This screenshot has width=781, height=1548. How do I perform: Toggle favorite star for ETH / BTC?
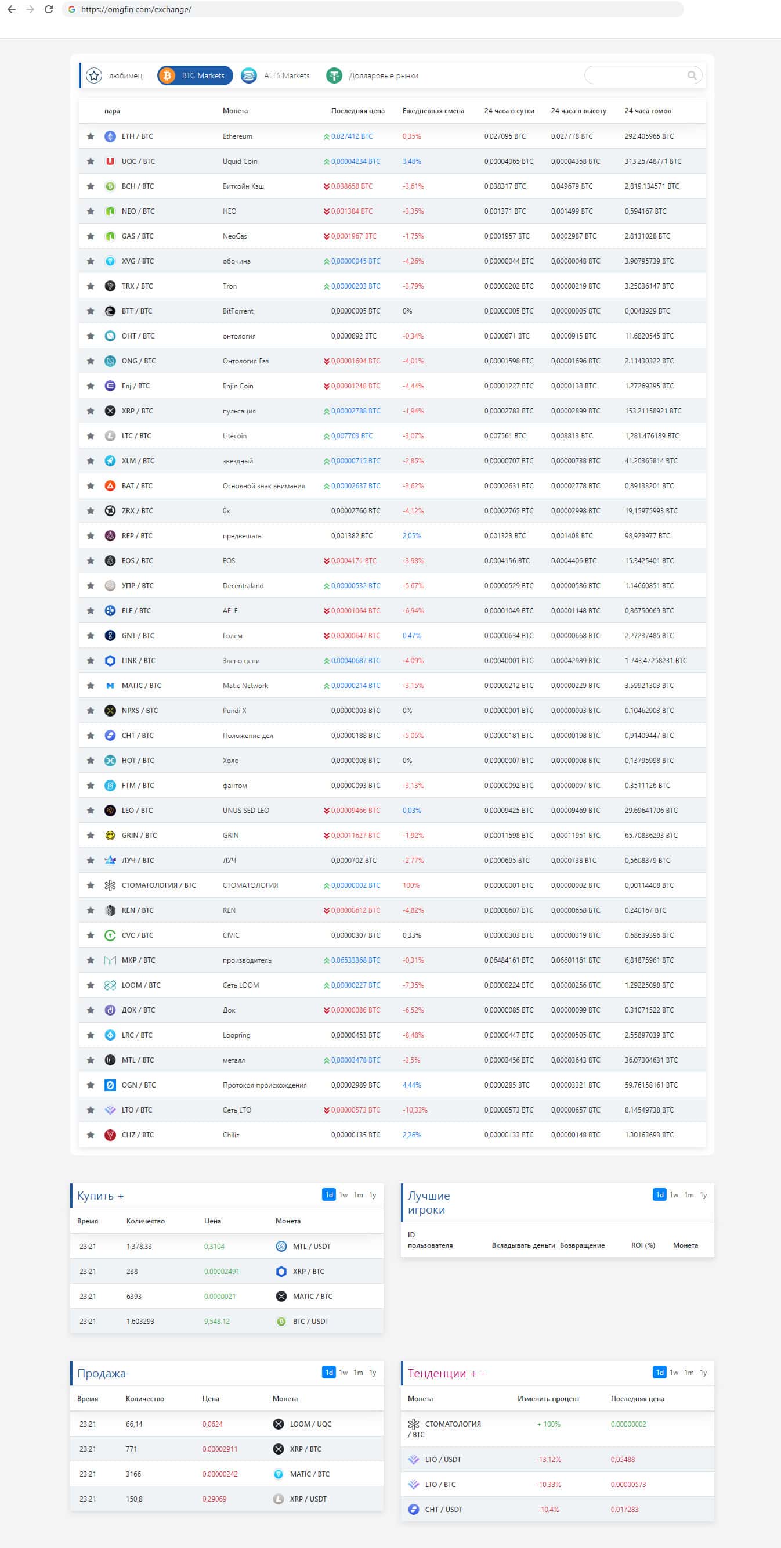[91, 136]
